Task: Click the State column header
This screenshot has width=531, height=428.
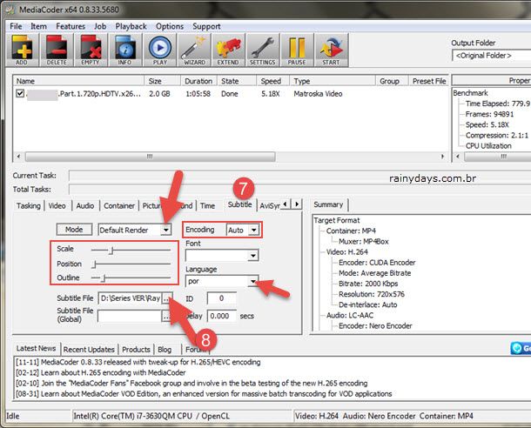Action: point(237,81)
